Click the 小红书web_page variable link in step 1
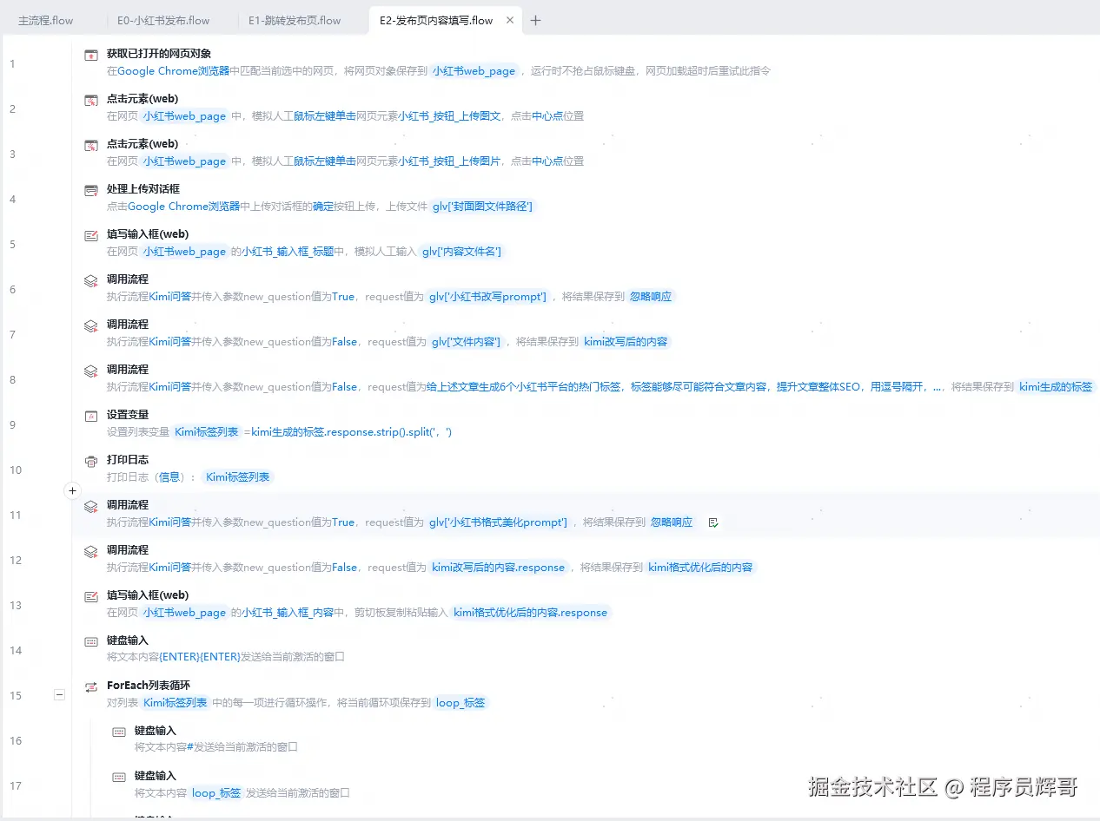This screenshot has width=1100, height=821. pos(474,71)
